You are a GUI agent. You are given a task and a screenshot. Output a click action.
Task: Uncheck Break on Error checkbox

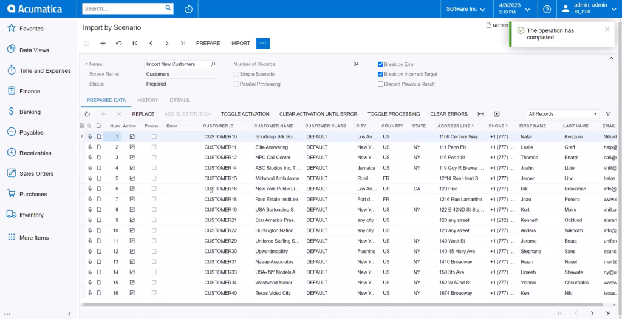pos(381,64)
